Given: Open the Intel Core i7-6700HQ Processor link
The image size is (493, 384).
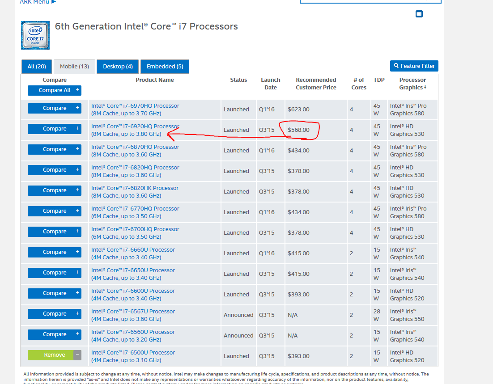Looking at the screenshot, I should (x=135, y=233).
